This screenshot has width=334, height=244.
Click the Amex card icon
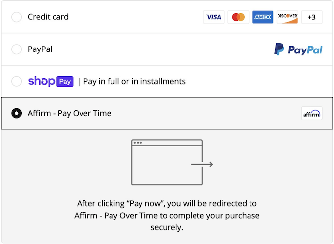point(263,17)
